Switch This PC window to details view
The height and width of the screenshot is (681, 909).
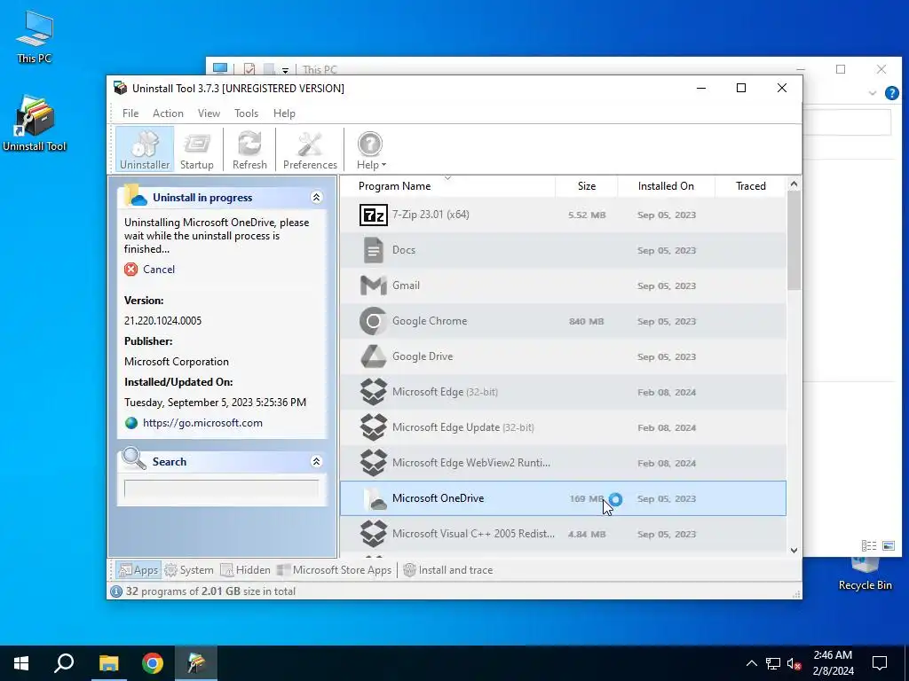coord(868,545)
